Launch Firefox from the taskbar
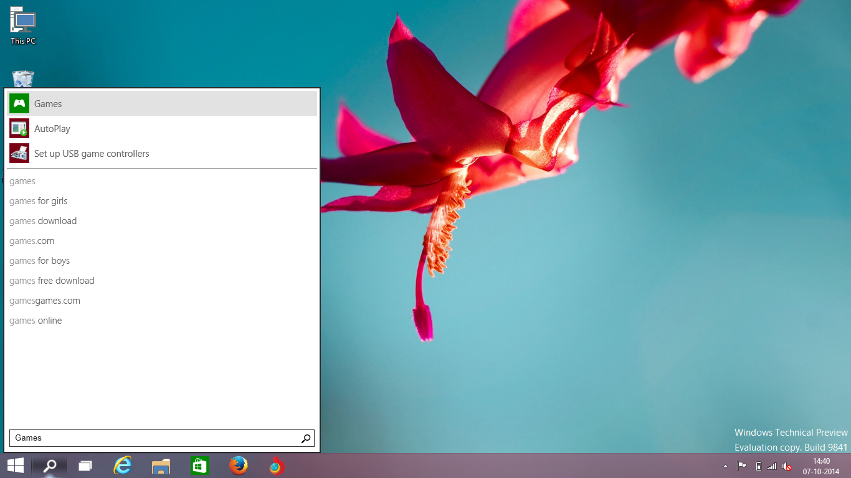 click(238, 466)
